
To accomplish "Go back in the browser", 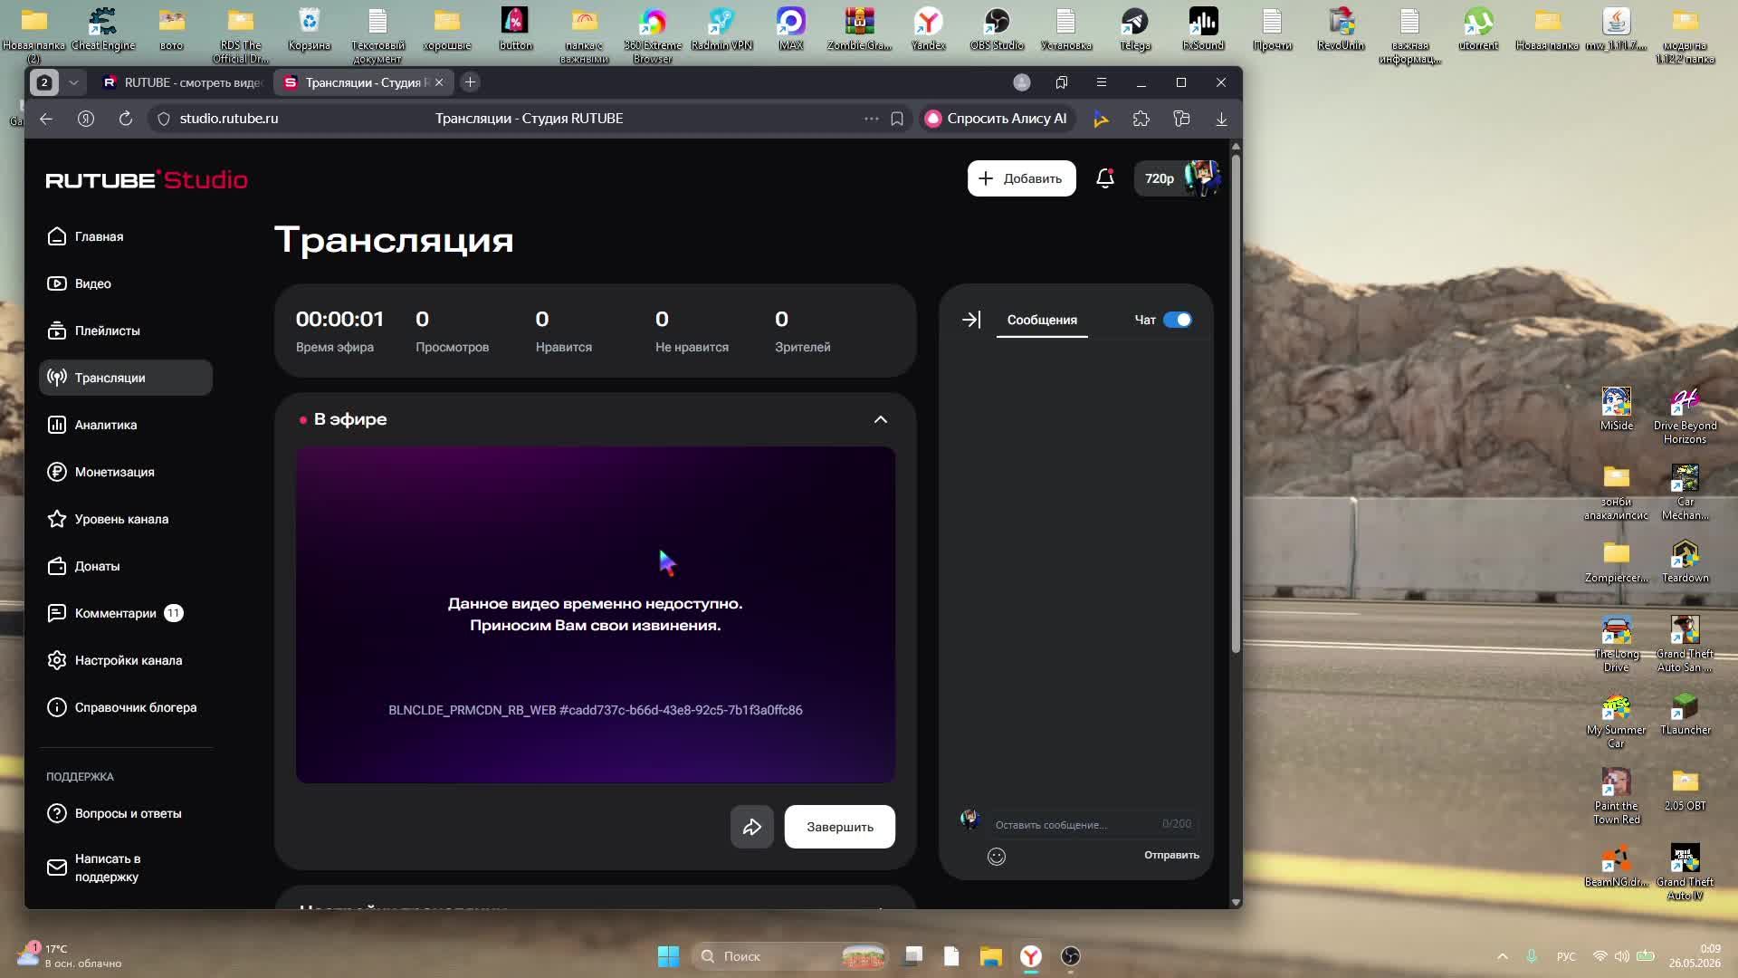I will click(46, 119).
